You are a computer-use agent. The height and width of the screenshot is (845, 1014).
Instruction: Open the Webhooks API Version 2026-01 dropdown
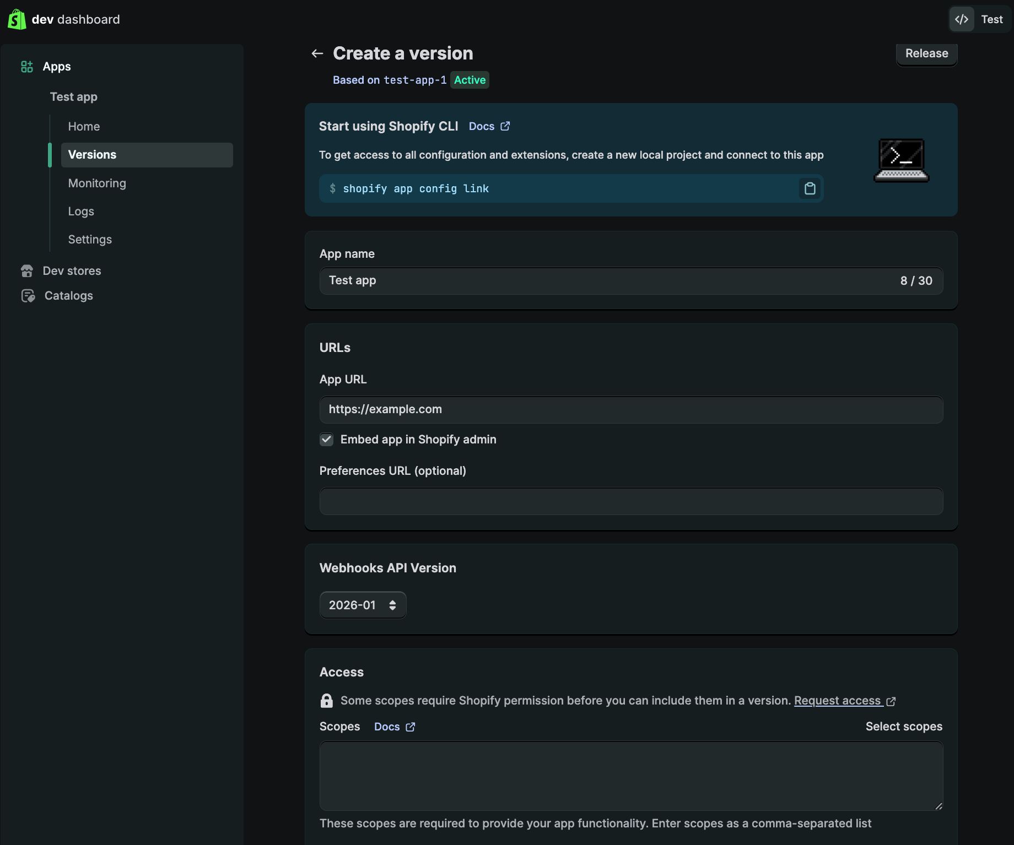[363, 605]
